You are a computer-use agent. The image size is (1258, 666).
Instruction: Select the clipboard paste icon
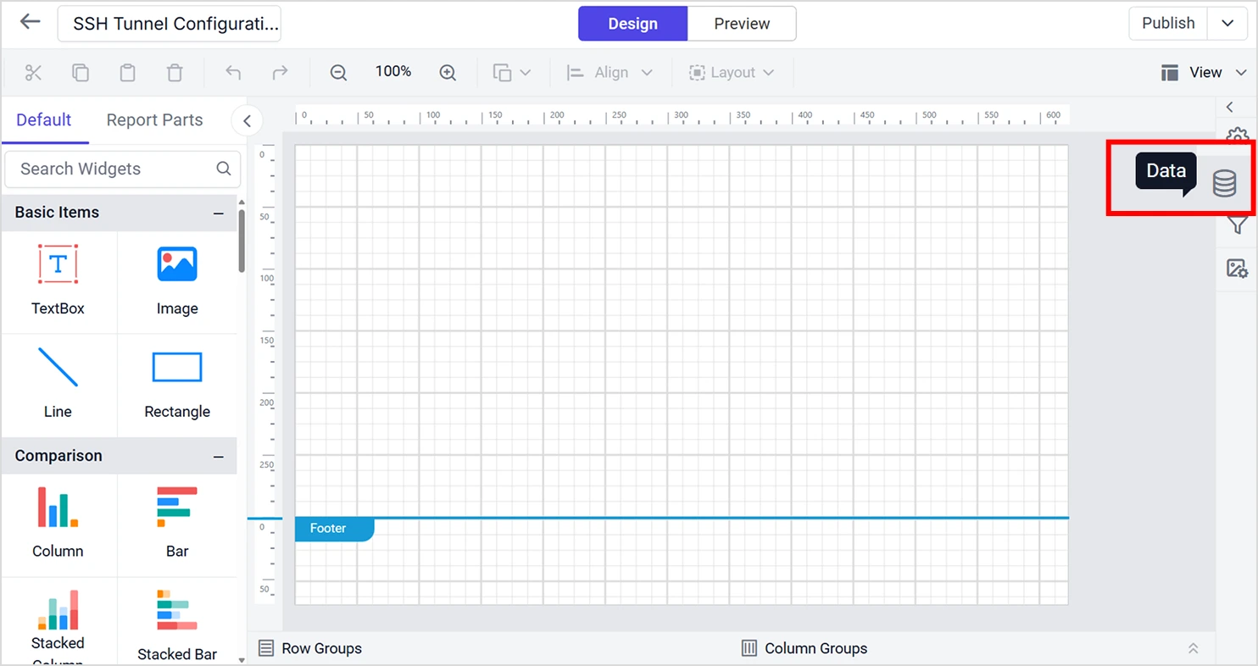click(127, 72)
